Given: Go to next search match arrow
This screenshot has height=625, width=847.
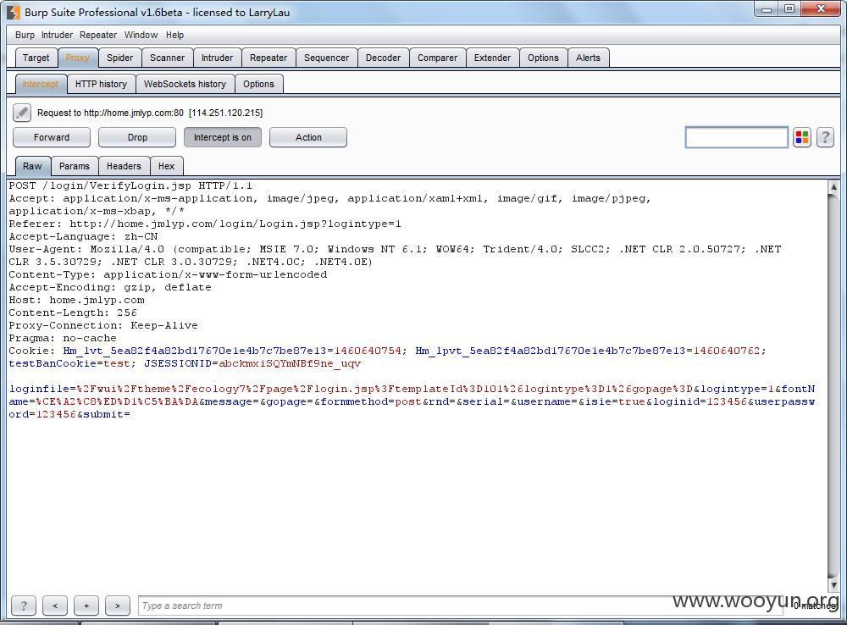Looking at the screenshot, I should (x=118, y=606).
